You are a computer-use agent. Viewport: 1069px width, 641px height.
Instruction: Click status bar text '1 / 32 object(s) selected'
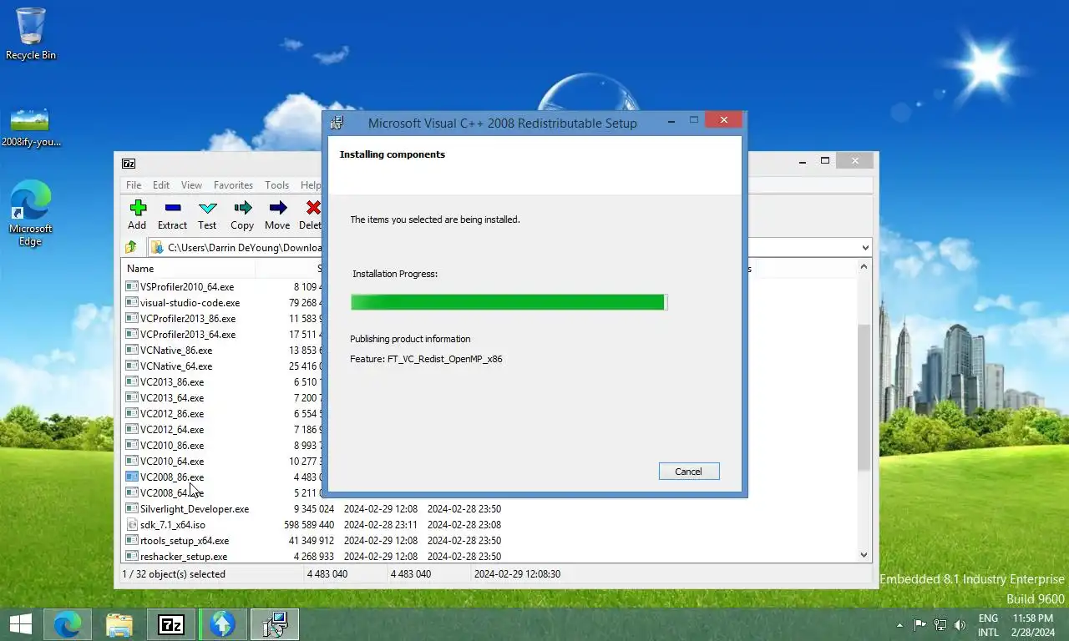(174, 574)
